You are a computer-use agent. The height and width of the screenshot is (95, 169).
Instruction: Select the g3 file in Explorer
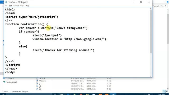[x=40, y=89]
